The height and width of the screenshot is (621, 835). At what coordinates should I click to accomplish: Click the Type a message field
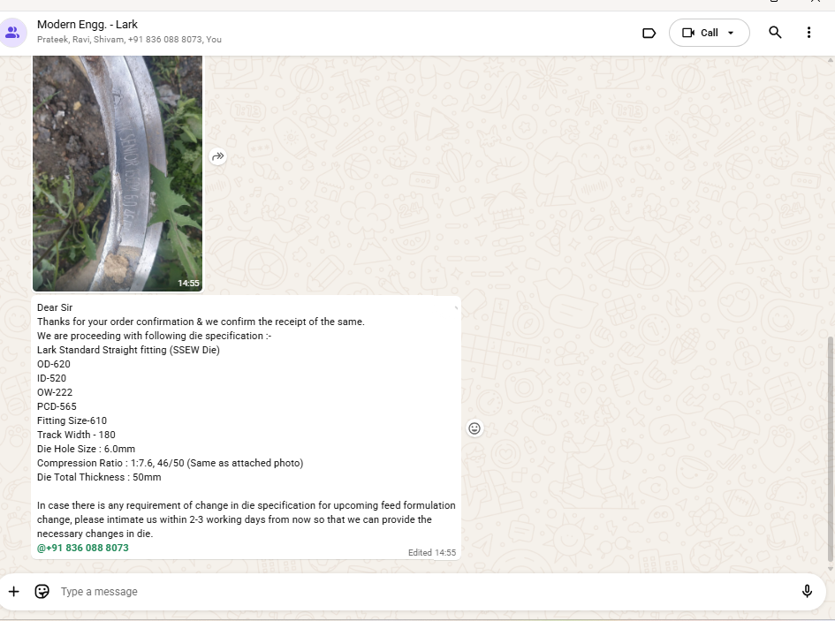point(424,592)
